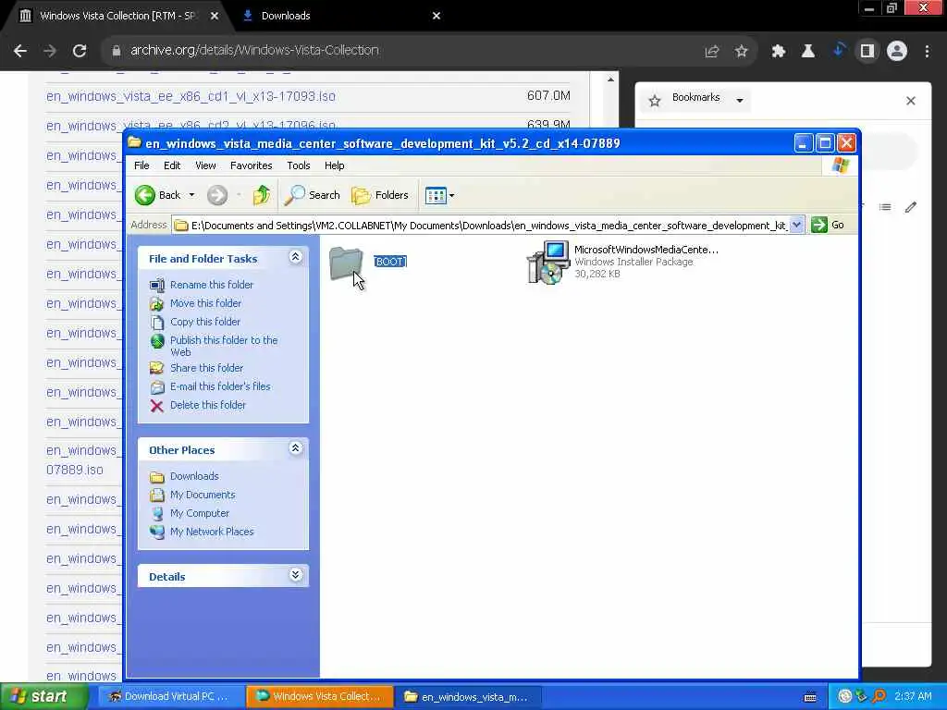Open the Bookmarks side panel dropdown

pyautogui.click(x=739, y=100)
